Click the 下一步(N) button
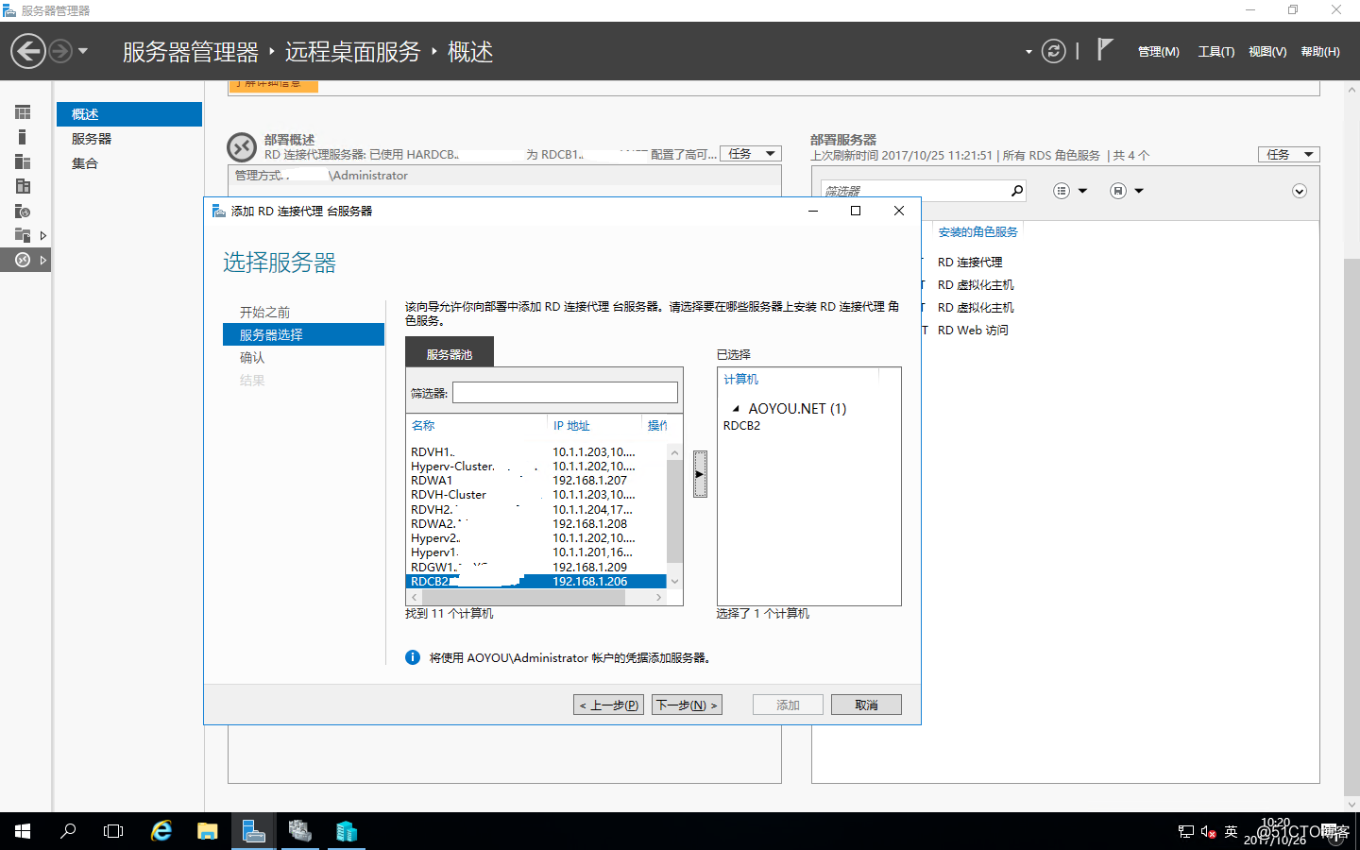 (687, 705)
